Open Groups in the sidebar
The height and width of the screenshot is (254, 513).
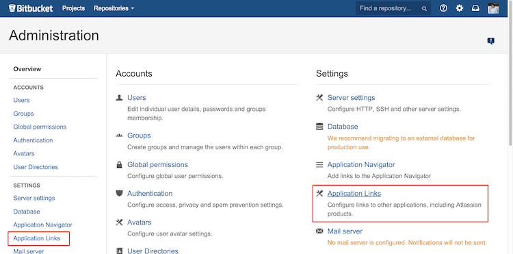pyautogui.click(x=23, y=114)
